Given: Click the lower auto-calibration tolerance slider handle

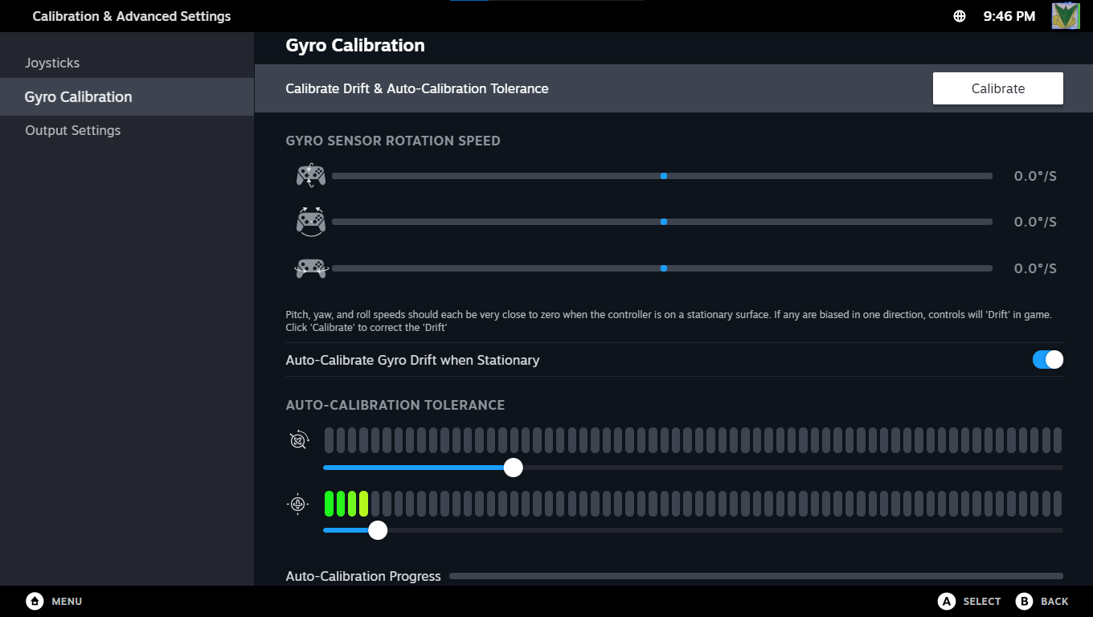Looking at the screenshot, I should point(378,530).
